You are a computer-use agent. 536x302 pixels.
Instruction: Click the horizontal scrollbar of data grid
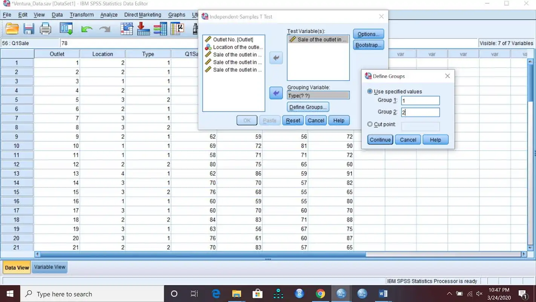[203, 254]
